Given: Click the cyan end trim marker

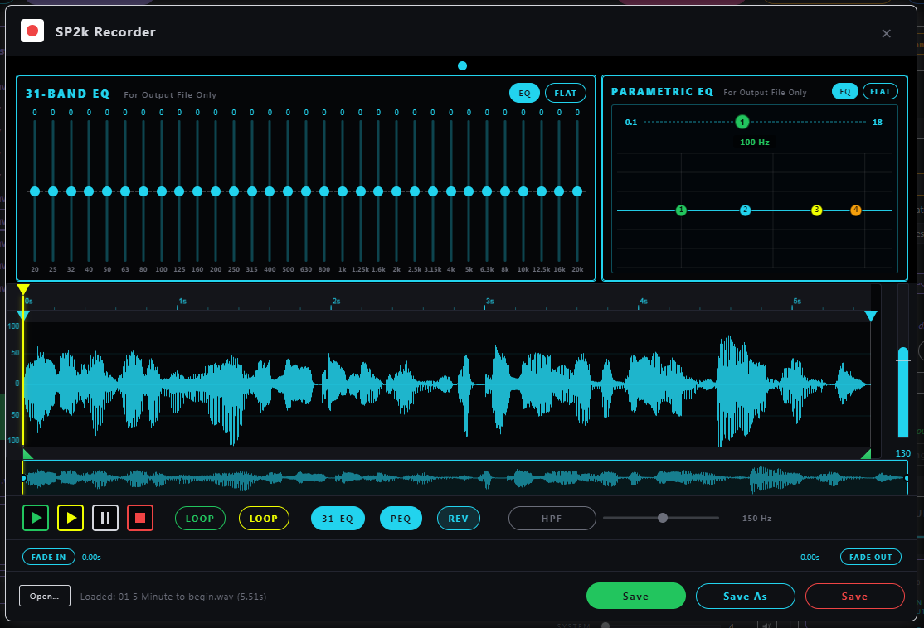Looking at the screenshot, I should (870, 316).
